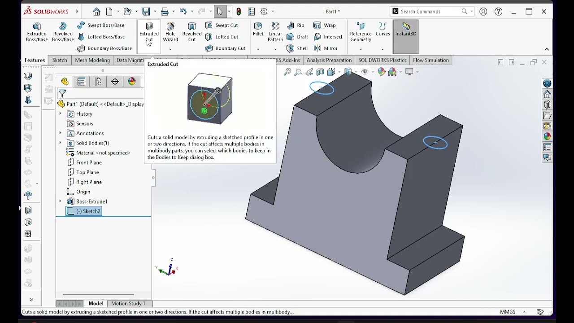Open the Help question mark icon
The width and height of the screenshot is (574, 323).
[x=498, y=12]
